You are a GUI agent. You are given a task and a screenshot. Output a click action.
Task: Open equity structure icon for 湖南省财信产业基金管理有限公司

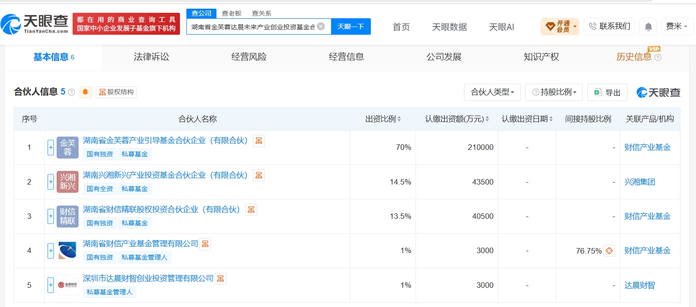coord(205,244)
